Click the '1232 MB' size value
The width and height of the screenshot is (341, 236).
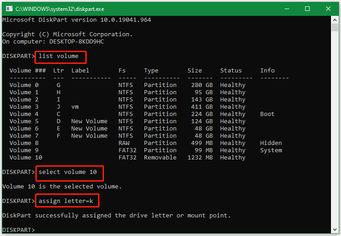click(x=200, y=158)
